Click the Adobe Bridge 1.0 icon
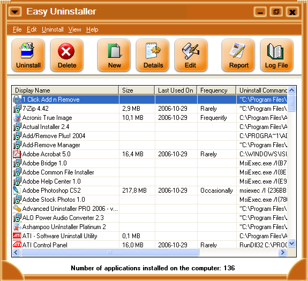Screen dimensions: 308x281 pos(17,163)
